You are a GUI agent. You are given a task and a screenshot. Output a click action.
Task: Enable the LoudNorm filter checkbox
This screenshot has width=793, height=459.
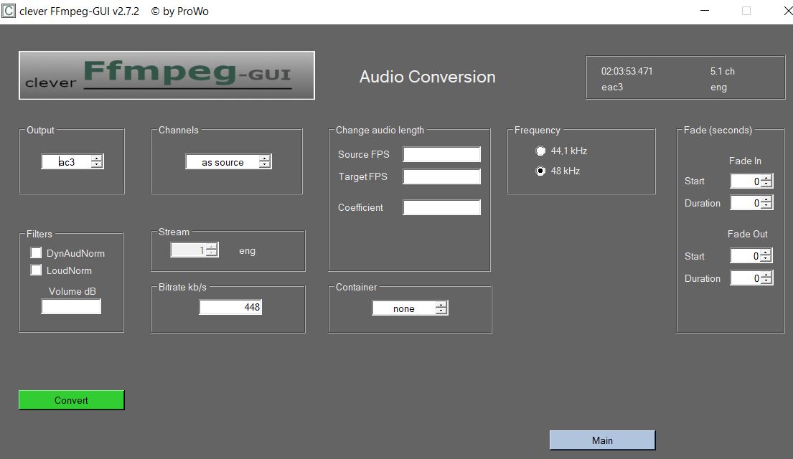(36, 270)
